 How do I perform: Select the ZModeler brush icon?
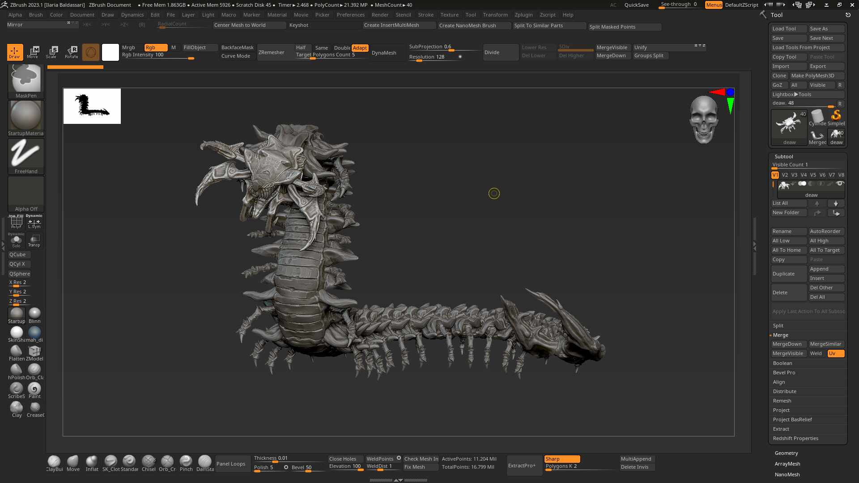34,353
